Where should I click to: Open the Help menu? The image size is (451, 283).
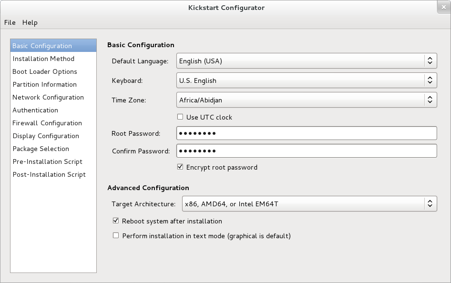(30, 22)
